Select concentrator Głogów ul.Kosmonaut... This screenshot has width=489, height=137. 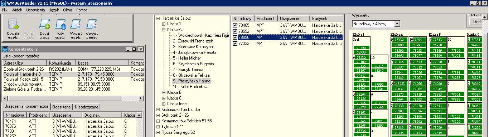coord(73,84)
